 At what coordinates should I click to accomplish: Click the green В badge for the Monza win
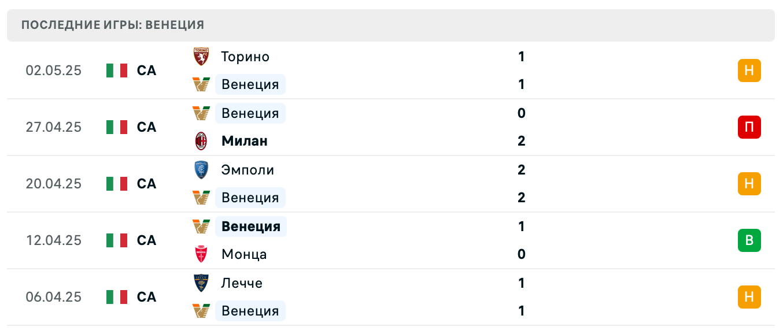749,241
